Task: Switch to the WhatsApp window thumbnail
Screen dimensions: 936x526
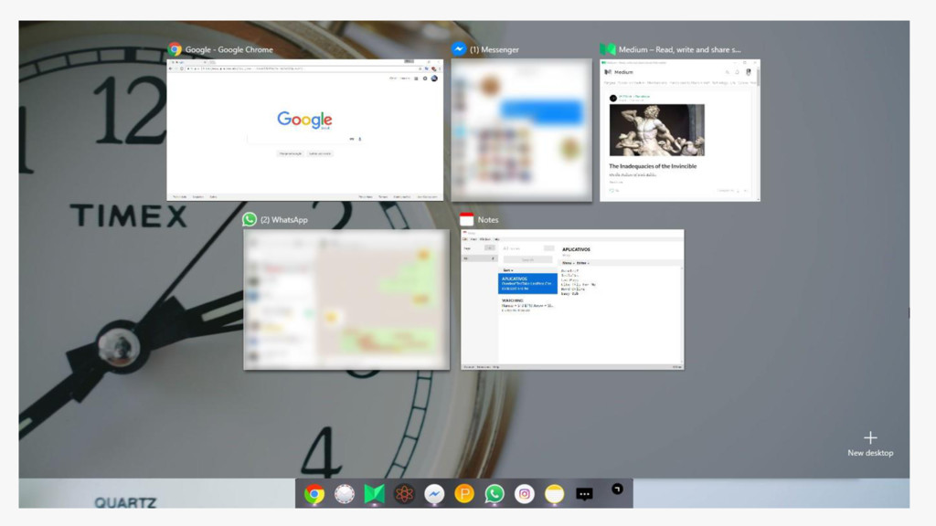Action: tap(346, 300)
